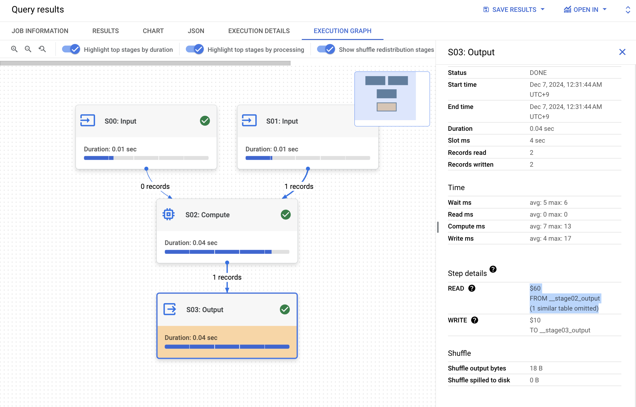Click the zoom out magnifier icon
This screenshot has width=636, height=407.
(28, 49)
